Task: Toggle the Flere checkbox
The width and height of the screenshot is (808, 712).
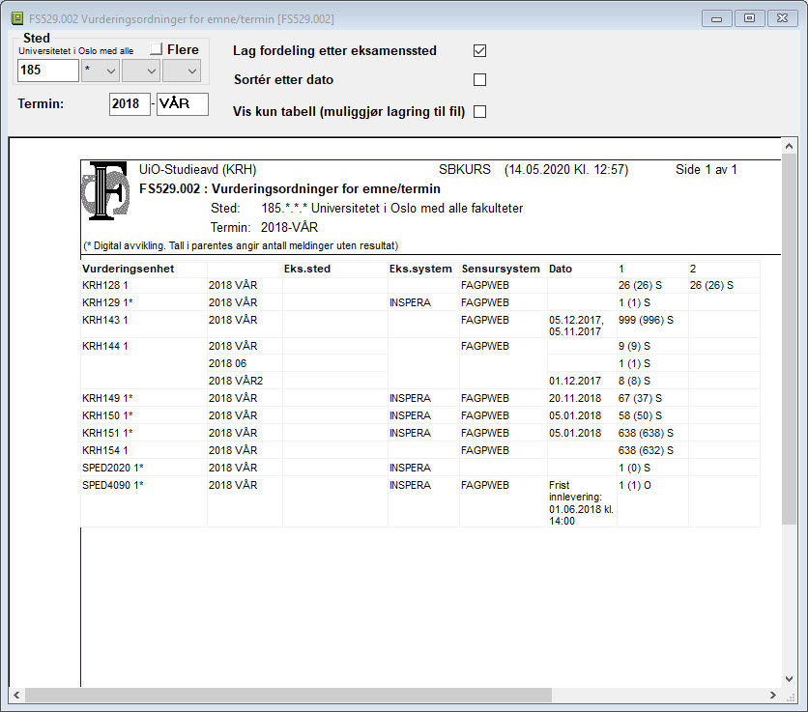Action: (x=157, y=49)
